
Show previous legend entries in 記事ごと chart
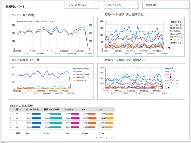166,48
